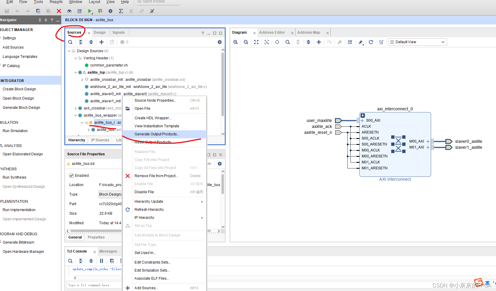
Task: Expand the axil_crossbar node
Action: coord(76,108)
